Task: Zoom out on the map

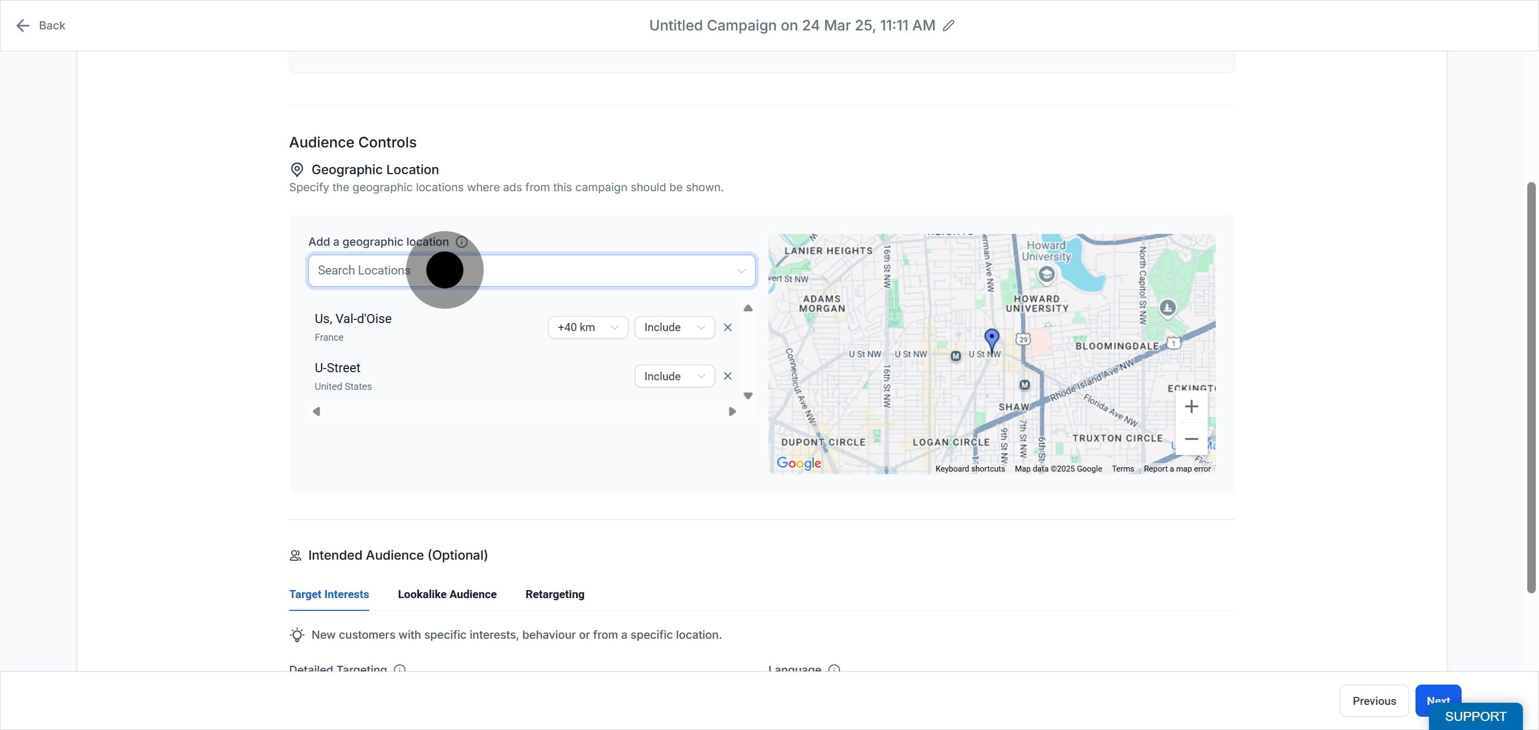Action: pyautogui.click(x=1191, y=439)
